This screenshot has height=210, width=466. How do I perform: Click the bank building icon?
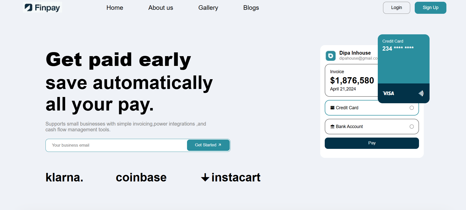point(332,127)
